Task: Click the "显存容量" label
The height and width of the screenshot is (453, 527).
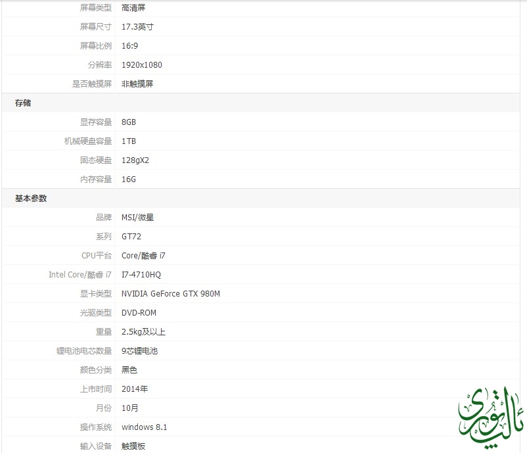Action: 96,122
